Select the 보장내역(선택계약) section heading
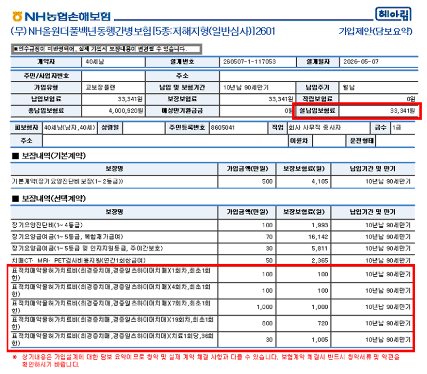The image size is (427, 374). pyautogui.click(x=49, y=198)
